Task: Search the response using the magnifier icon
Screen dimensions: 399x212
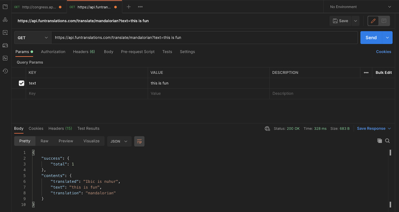Action: (388, 141)
